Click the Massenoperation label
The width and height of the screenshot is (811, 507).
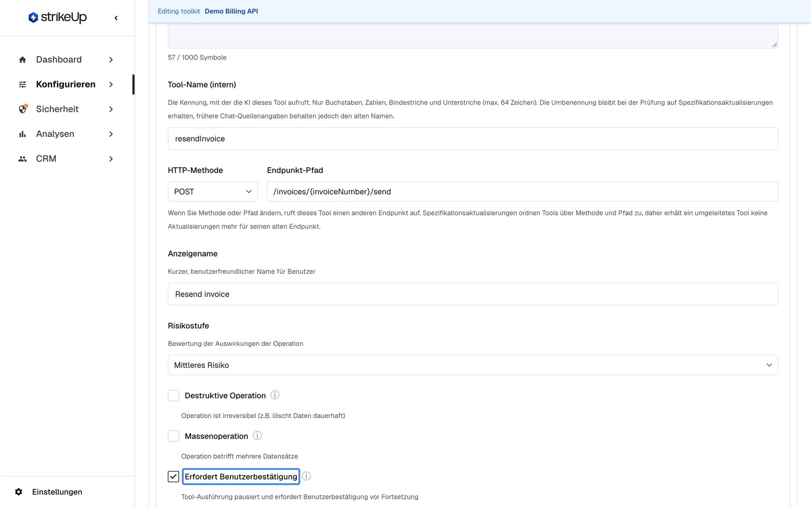pos(216,436)
